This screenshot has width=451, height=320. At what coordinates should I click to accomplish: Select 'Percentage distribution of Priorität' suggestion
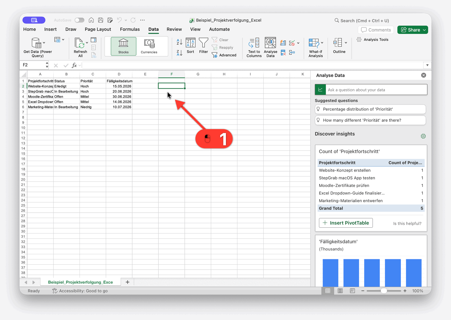click(x=370, y=109)
